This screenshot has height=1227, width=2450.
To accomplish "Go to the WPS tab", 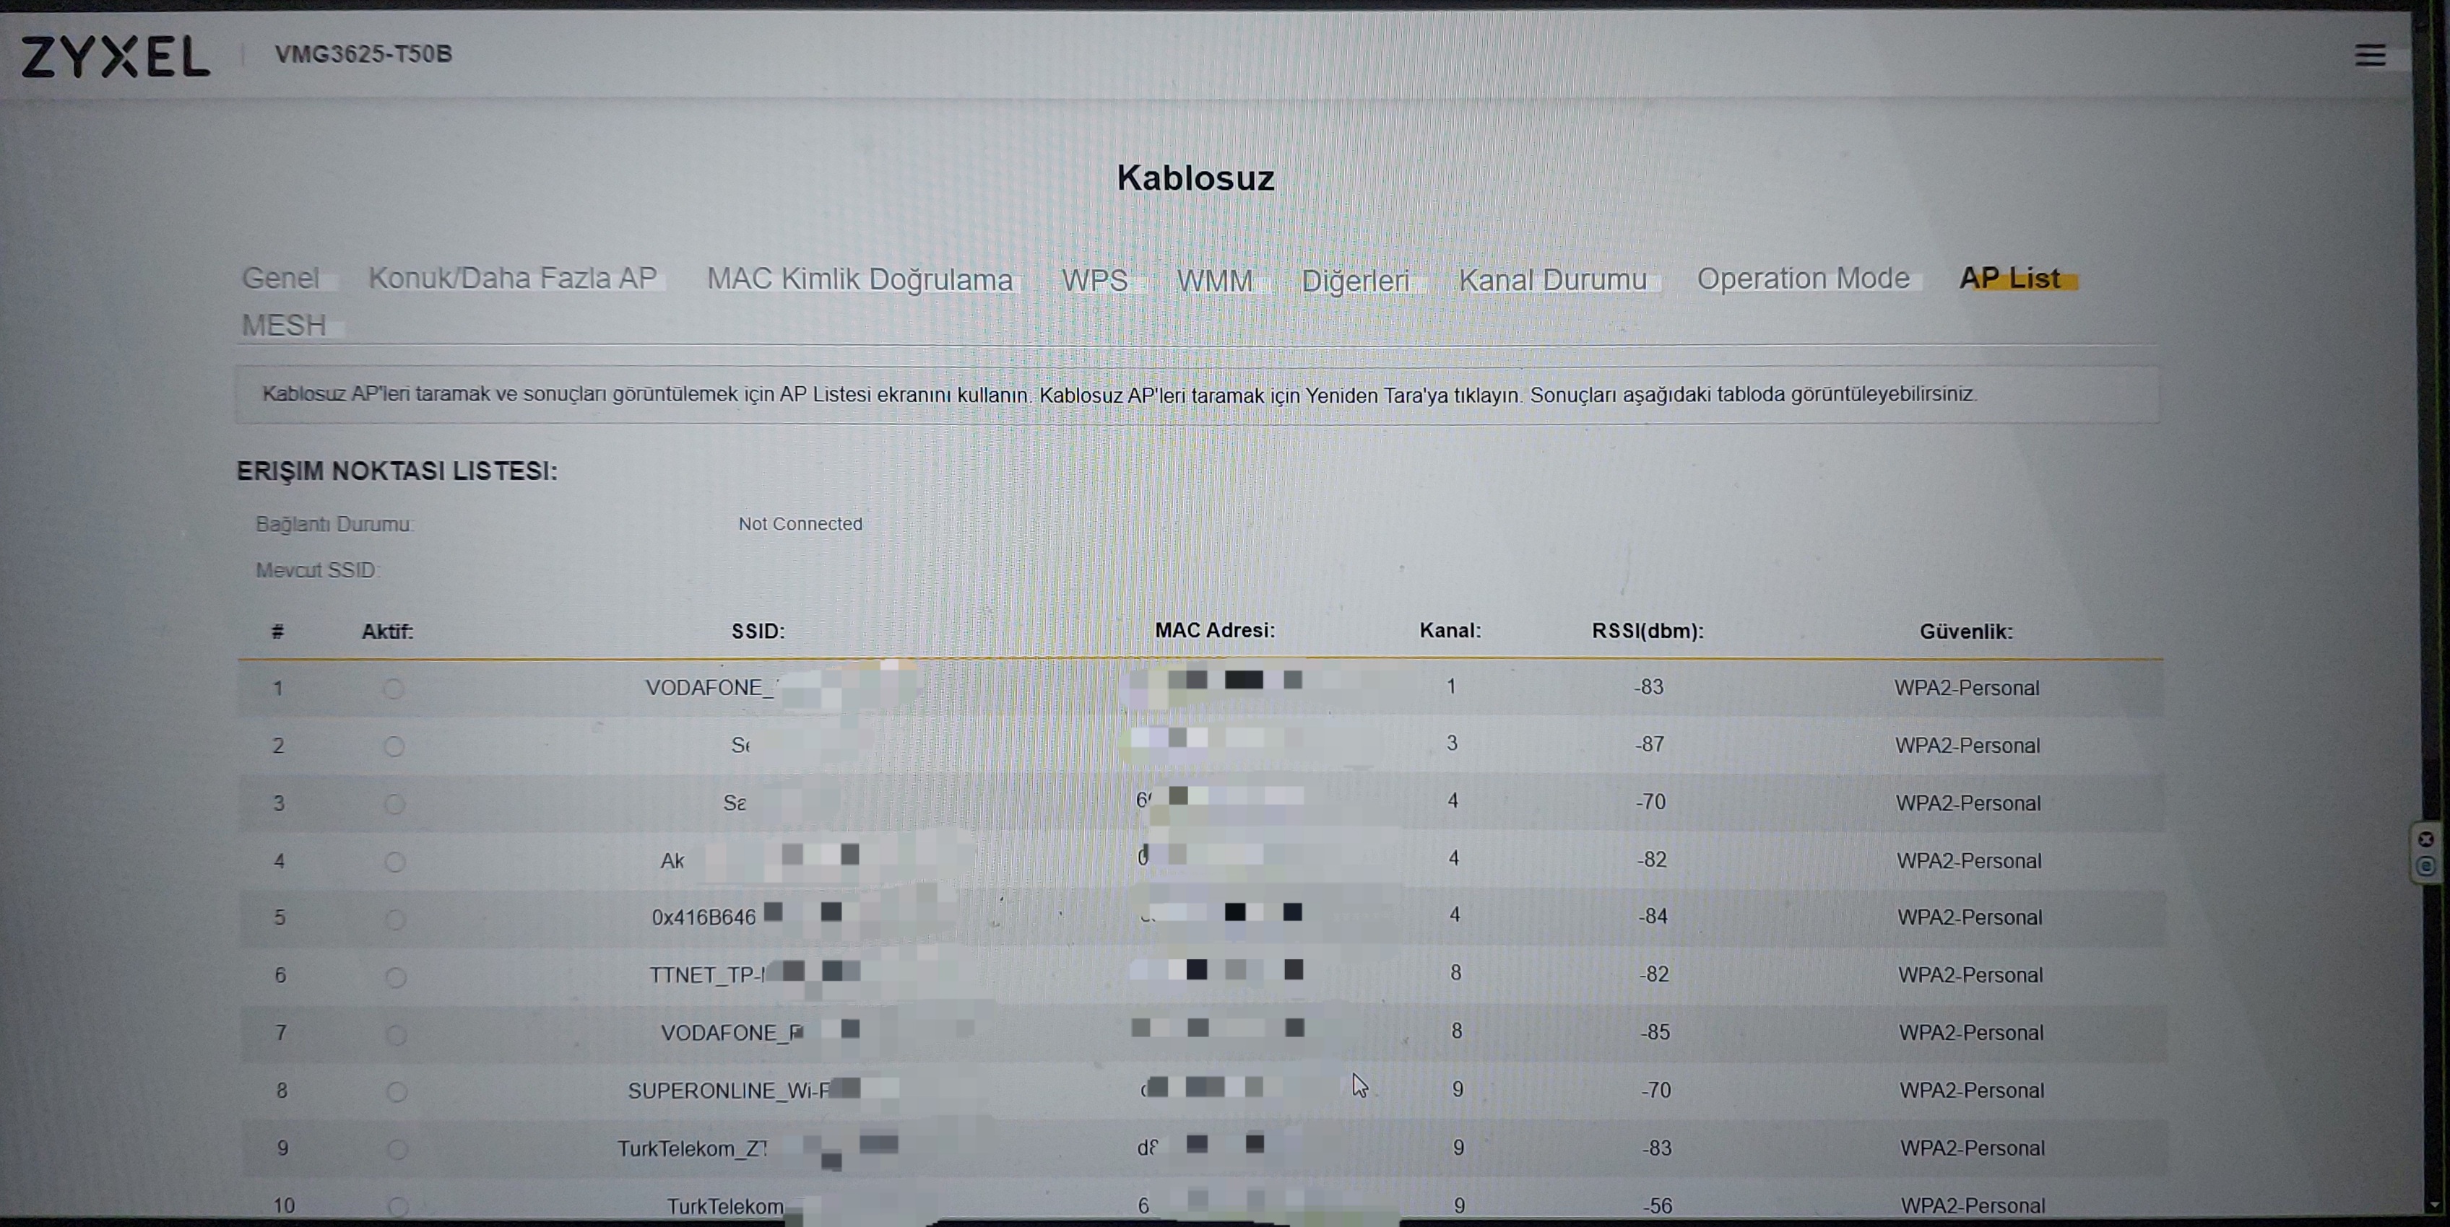I will coord(1094,280).
